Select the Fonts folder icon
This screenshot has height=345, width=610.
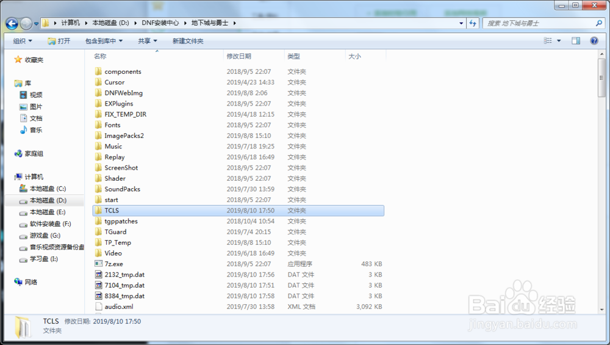click(x=98, y=125)
